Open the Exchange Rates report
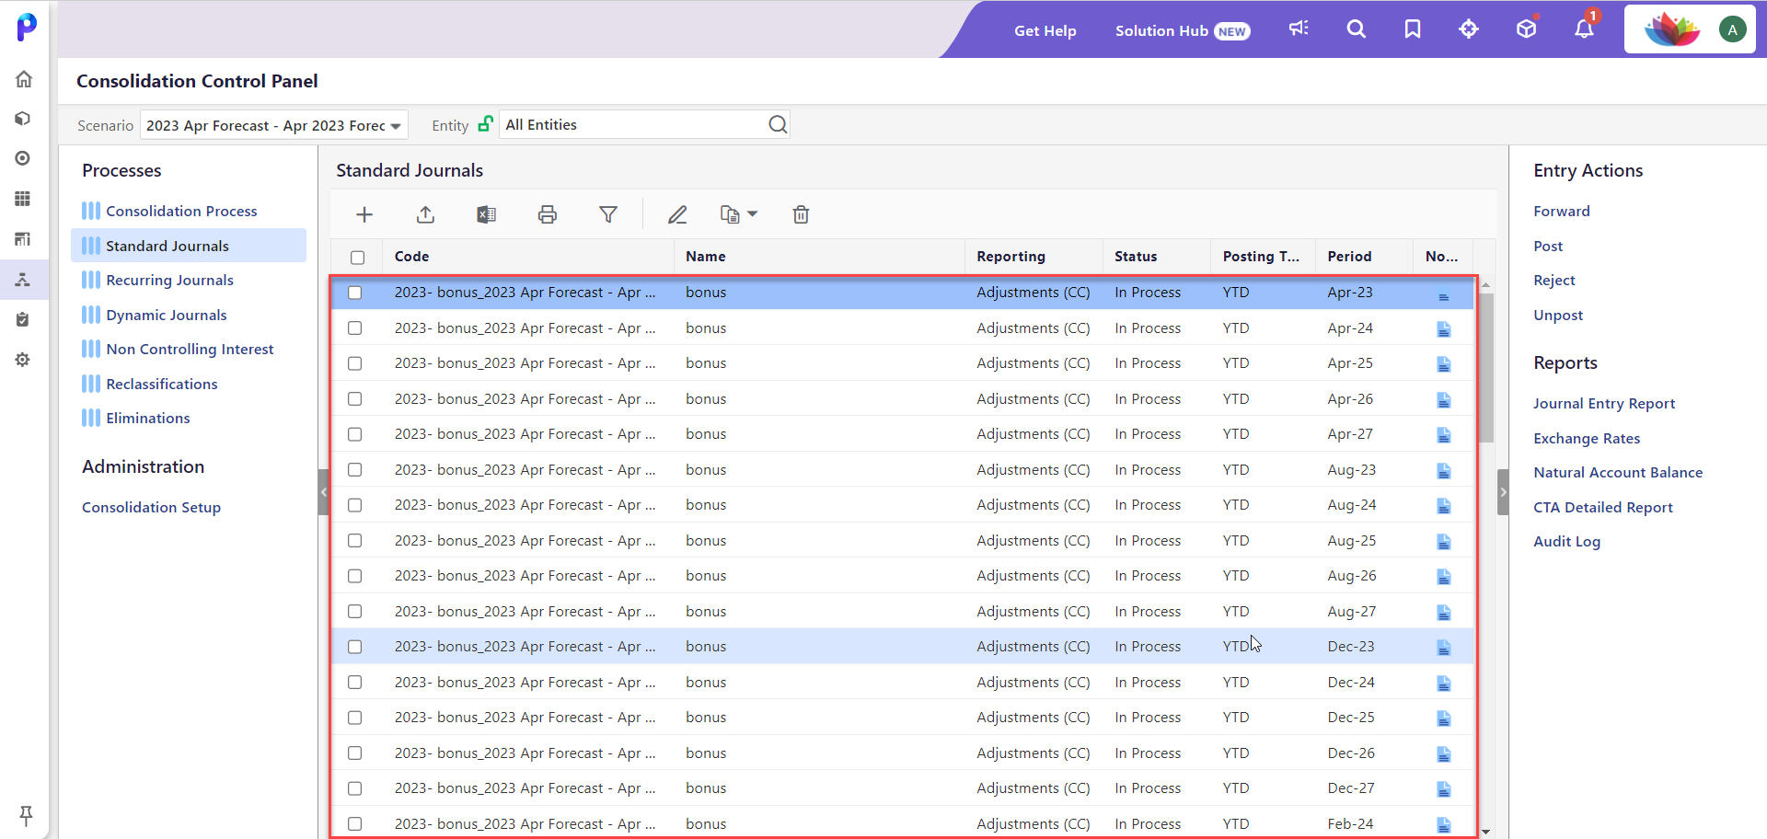This screenshot has height=839, width=1767. click(x=1586, y=438)
